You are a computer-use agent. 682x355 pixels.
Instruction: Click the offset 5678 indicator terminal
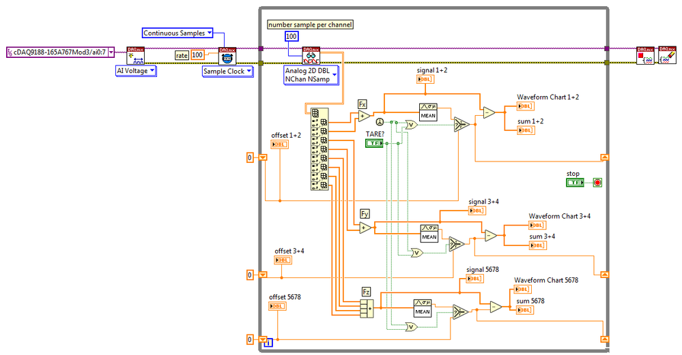pos(277,306)
